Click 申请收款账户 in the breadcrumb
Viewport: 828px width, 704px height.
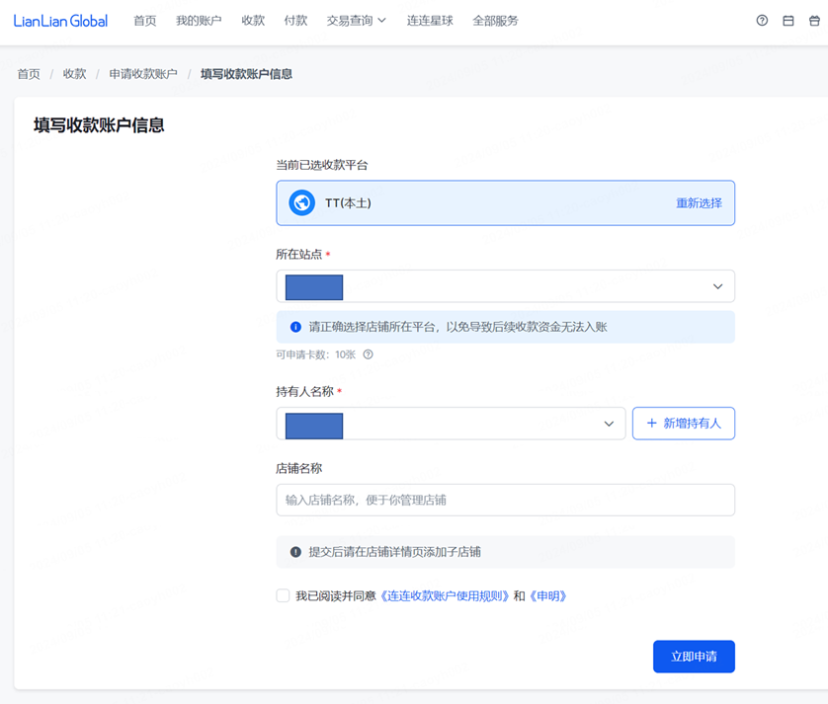[x=143, y=74]
